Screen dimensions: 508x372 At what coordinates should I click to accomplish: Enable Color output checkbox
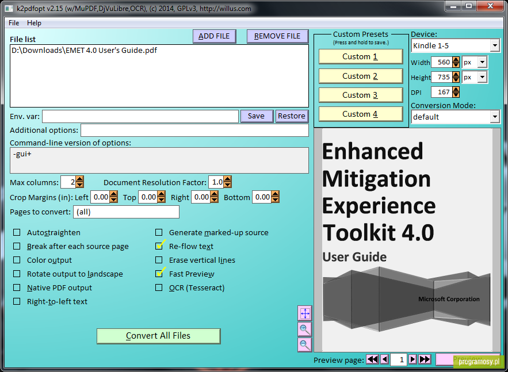click(x=17, y=260)
